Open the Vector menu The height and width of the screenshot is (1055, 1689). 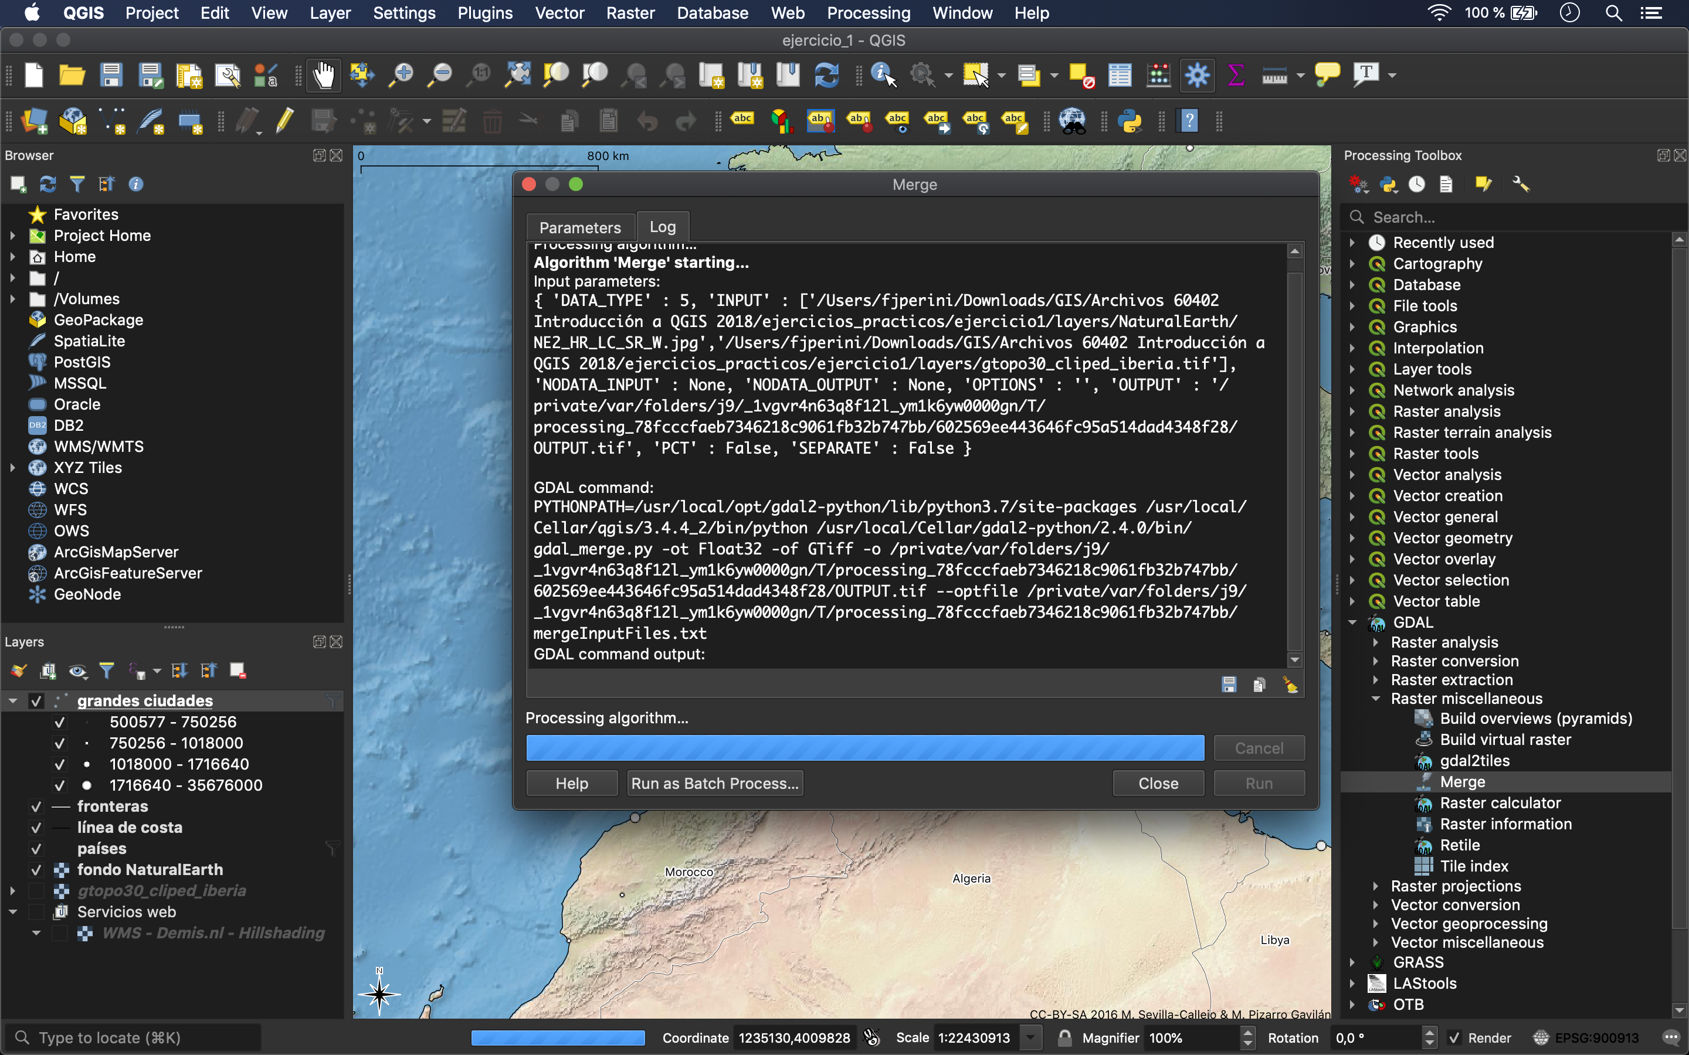[x=559, y=13]
